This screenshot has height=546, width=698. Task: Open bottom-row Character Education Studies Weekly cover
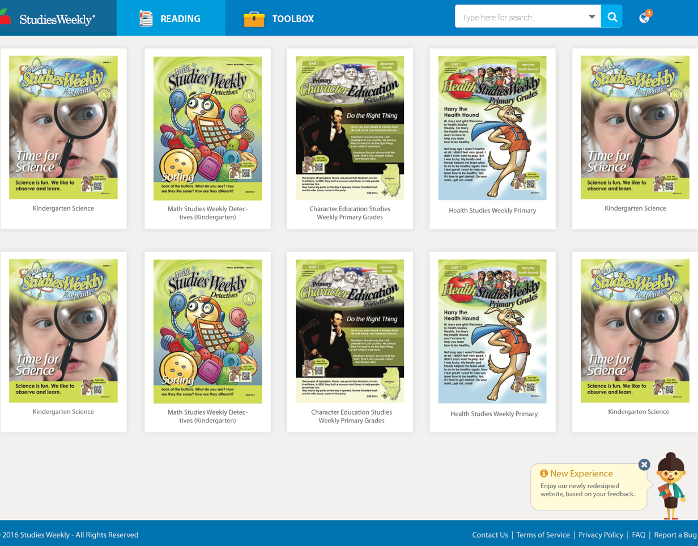tap(350, 331)
